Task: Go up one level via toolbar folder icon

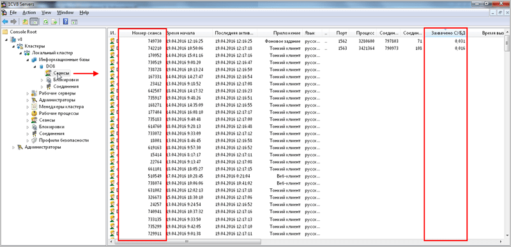Action: pyautogui.click(x=25, y=22)
